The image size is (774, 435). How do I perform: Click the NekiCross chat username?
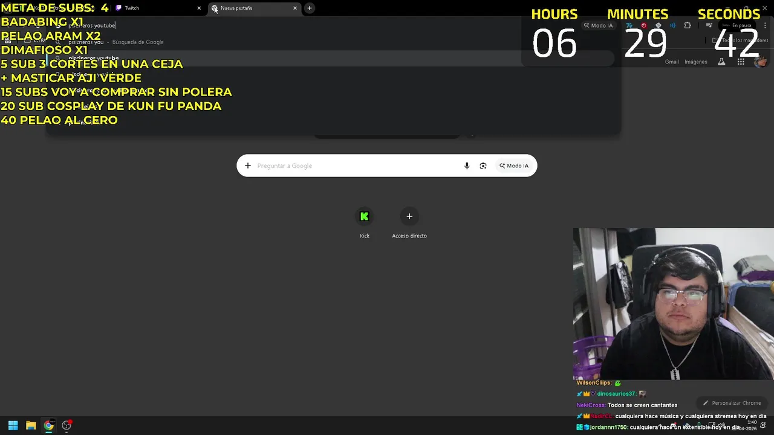pyautogui.click(x=590, y=405)
